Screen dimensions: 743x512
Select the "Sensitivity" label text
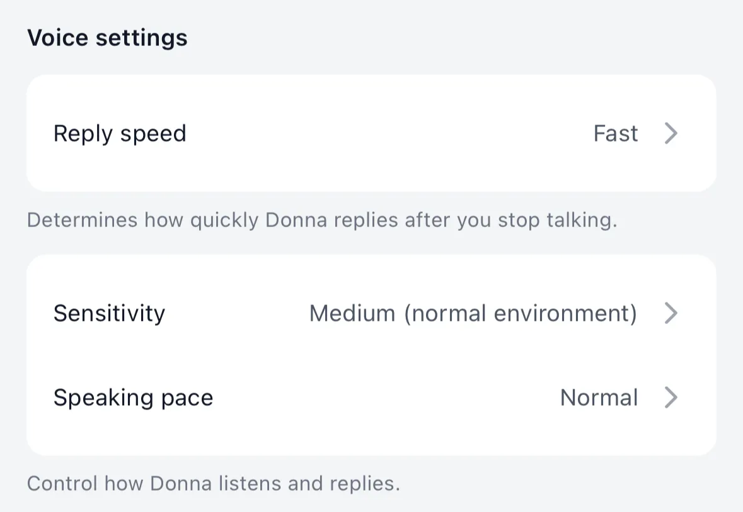pyautogui.click(x=109, y=313)
